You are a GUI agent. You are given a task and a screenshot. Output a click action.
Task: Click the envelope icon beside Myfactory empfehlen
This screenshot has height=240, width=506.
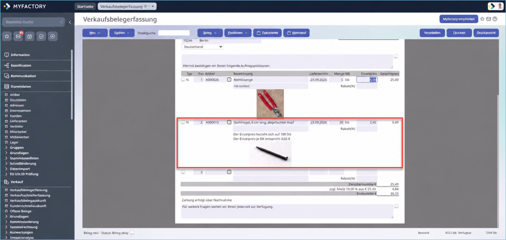coord(488,19)
